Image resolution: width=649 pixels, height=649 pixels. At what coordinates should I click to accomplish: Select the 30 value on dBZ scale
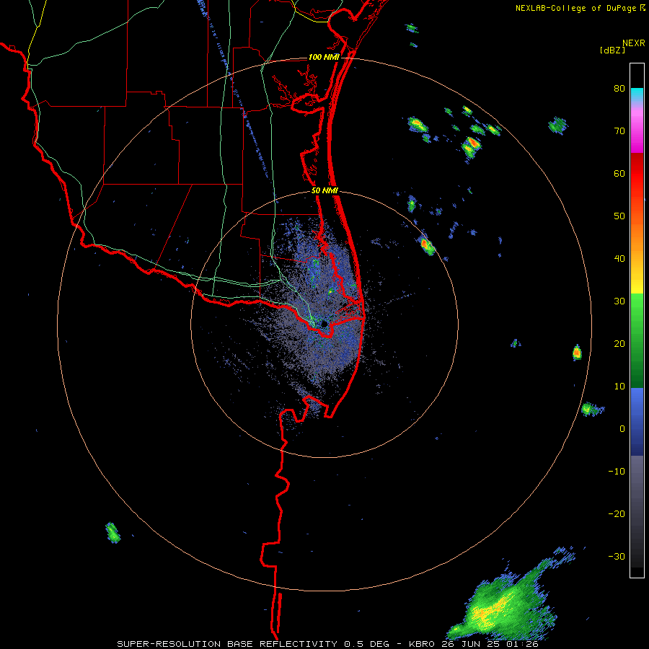pyautogui.click(x=619, y=301)
